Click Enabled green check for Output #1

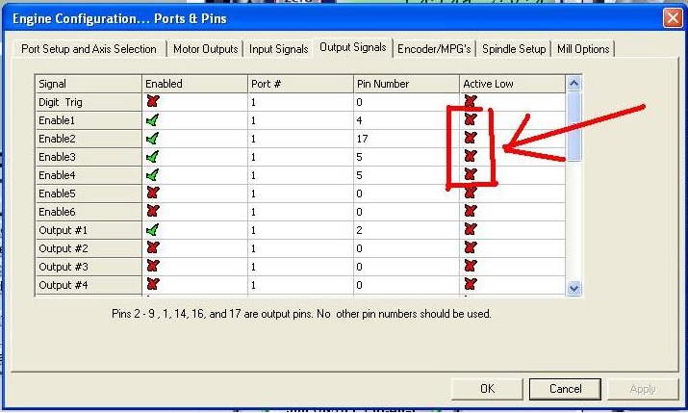tap(152, 230)
